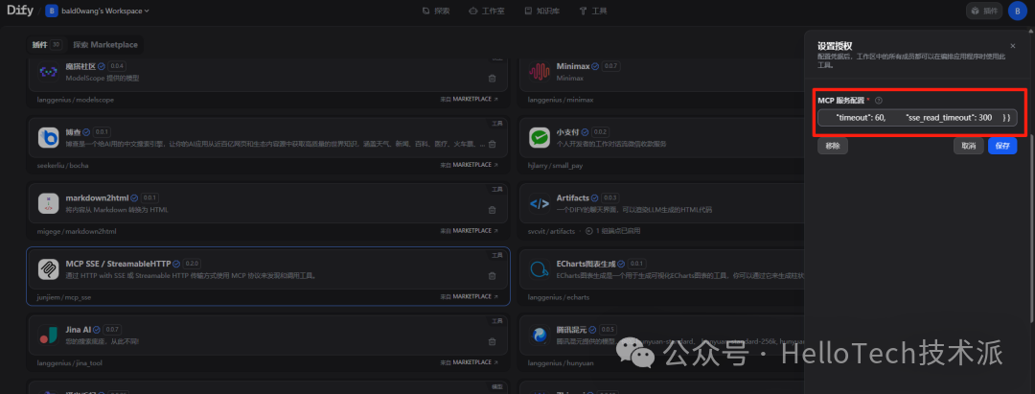Click the Dify logo

click(x=20, y=11)
